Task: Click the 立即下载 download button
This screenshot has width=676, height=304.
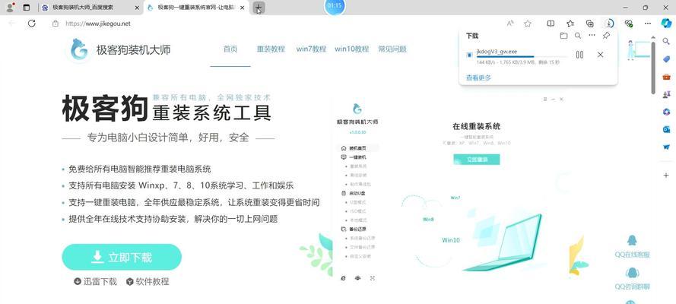Action: [122, 257]
